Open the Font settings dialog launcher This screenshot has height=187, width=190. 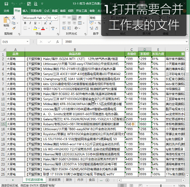tap(58, 34)
